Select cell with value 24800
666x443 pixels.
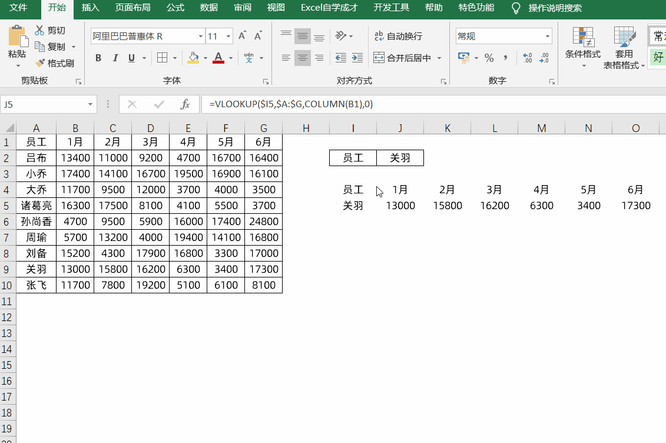tap(264, 221)
